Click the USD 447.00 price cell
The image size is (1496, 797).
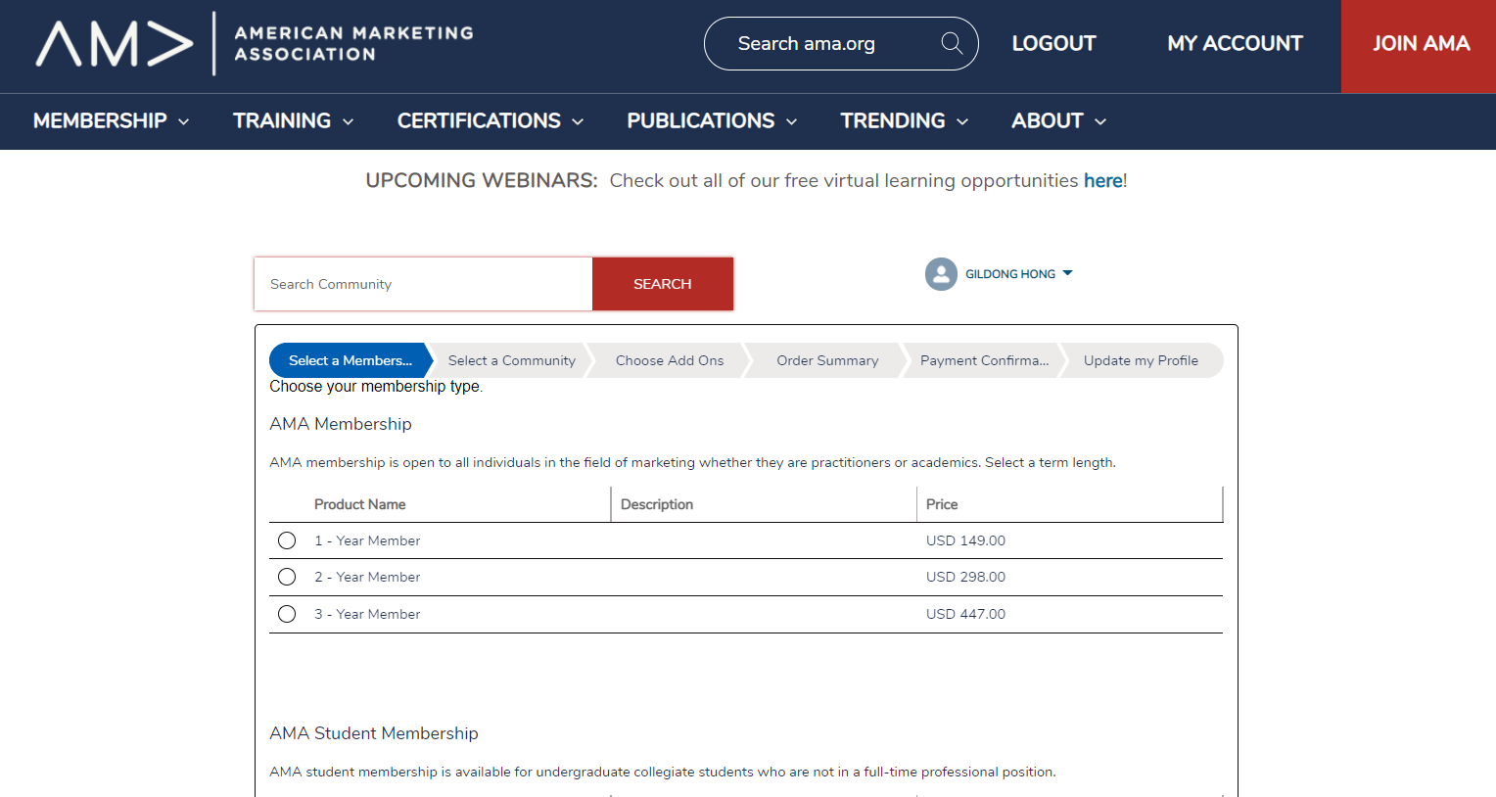coord(965,614)
